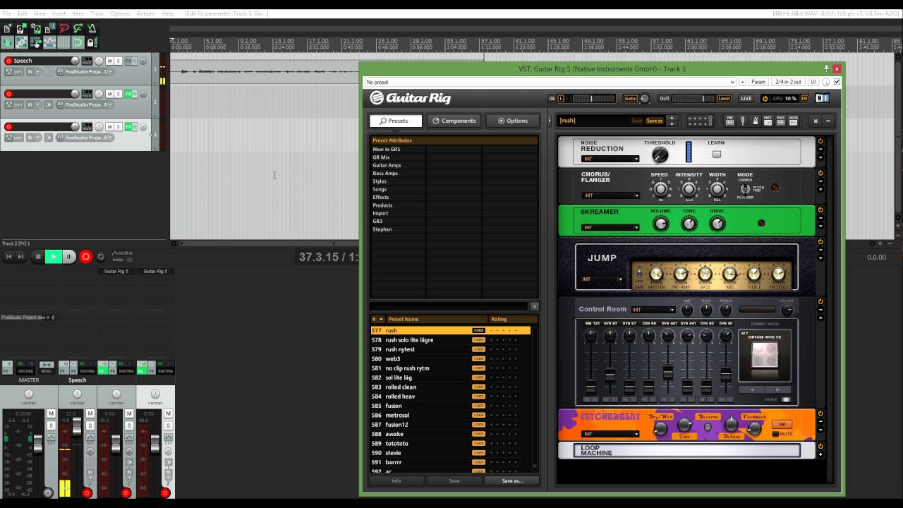This screenshot has height=508, width=903.
Task: Toggle the metronome toolbar icon
Action: click(x=92, y=29)
